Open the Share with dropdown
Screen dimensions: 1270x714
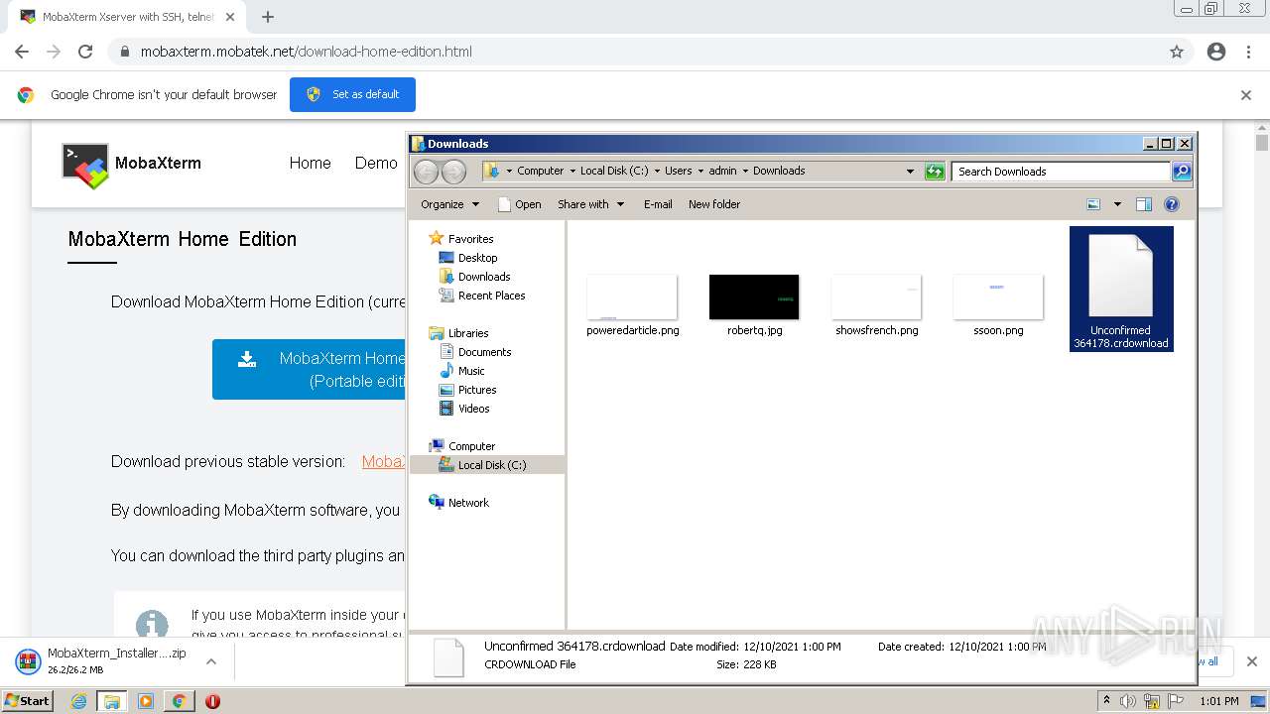tap(590, 204)
